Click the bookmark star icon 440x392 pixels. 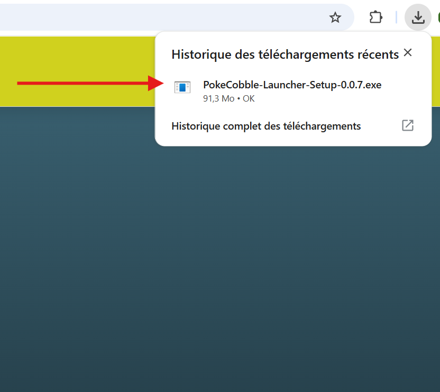[x=335, y=18]
